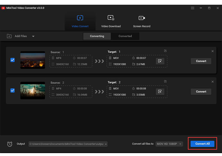Open target settings icon for first video
Viewport: 222px width, 156px height.
pyautogui.click(x=160, y=61)
